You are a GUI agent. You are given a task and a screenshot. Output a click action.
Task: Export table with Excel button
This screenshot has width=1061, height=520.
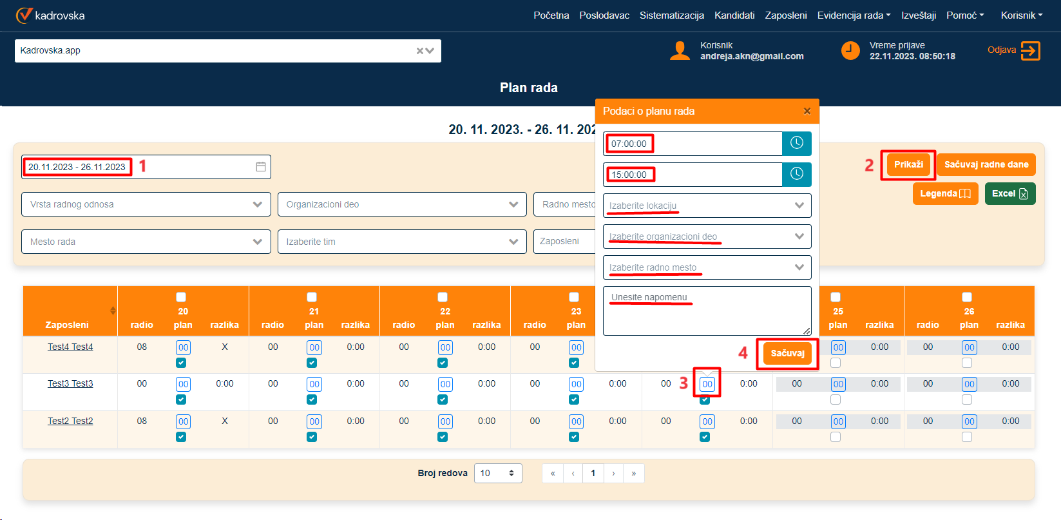click(1009, 193)
